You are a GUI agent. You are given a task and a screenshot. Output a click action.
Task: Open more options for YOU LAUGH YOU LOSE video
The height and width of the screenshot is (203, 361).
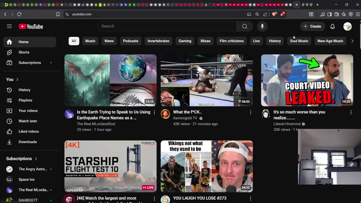250,199
